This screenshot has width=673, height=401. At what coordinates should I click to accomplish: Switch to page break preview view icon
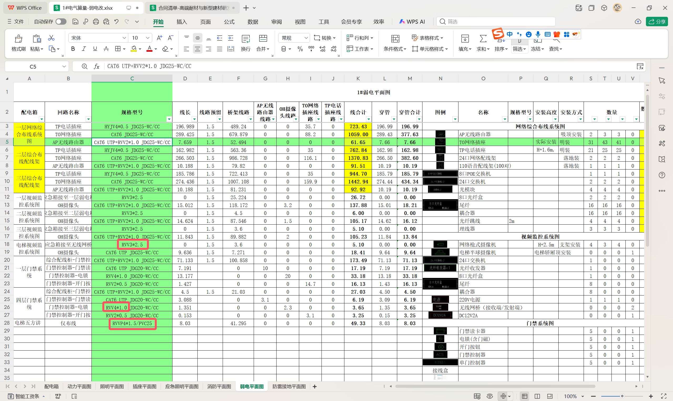tap(537, 396)
